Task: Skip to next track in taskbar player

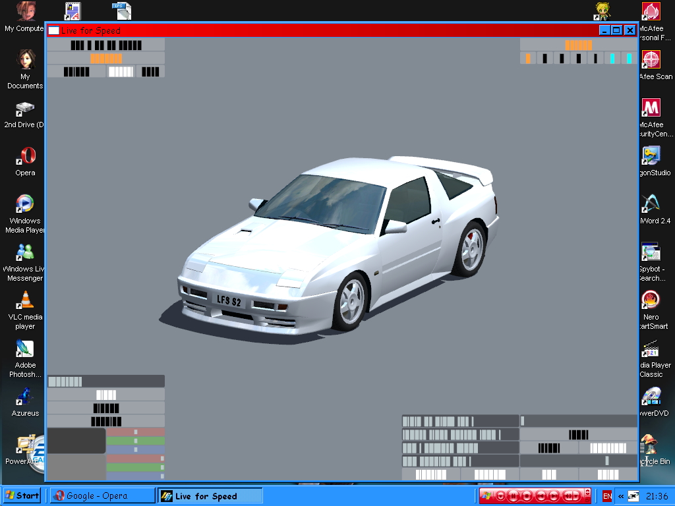Action: point(554,496)
